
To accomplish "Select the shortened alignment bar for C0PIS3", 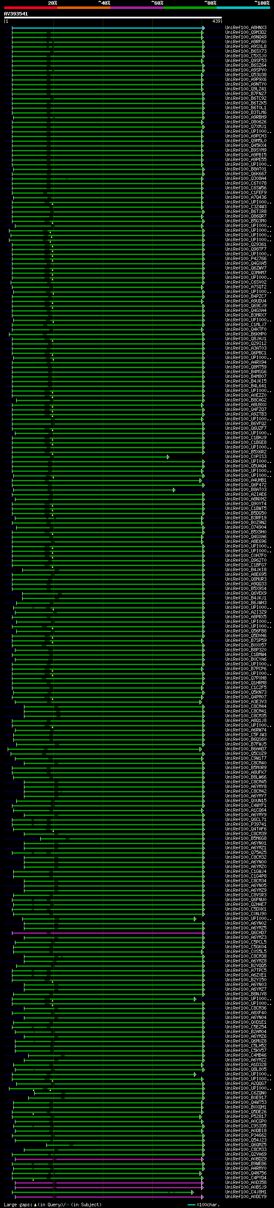I will [x=90, y=457].
